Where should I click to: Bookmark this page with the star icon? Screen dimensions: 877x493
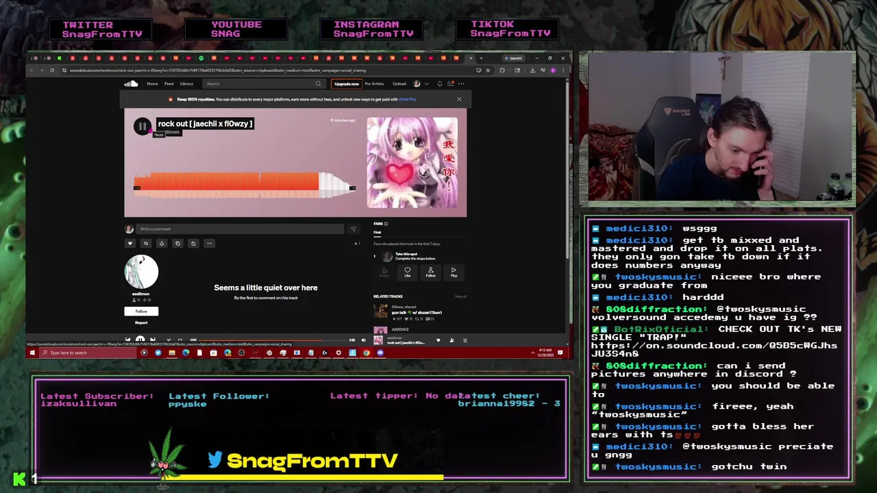click(x=488, y=70)
